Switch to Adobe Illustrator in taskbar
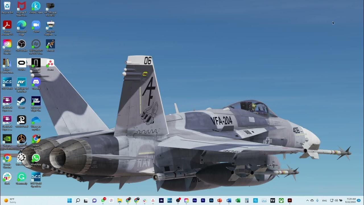 [289, 200]
